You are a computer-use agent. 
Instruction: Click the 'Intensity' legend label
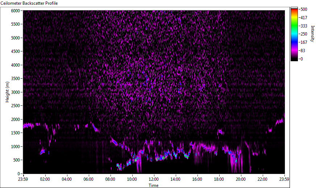[x=312, y=33]
